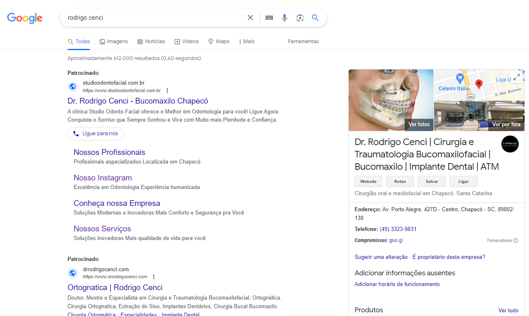This screenshot has height=316, width=529.
Task: Open the Mais dropdown menu
Action: [x=247, y=42]
